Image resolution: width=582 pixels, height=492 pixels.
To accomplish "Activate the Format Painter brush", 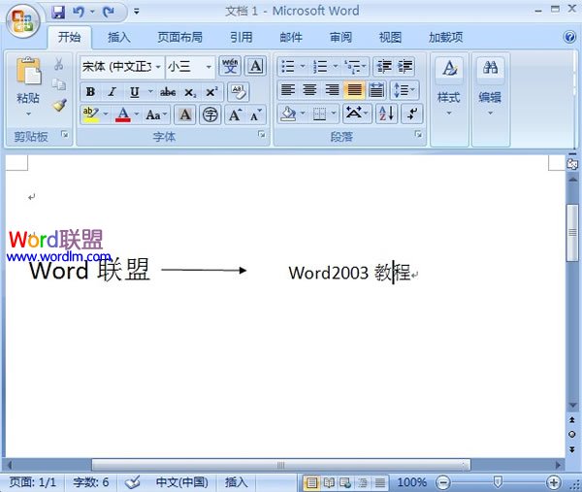I will click(x=59, y=105).
